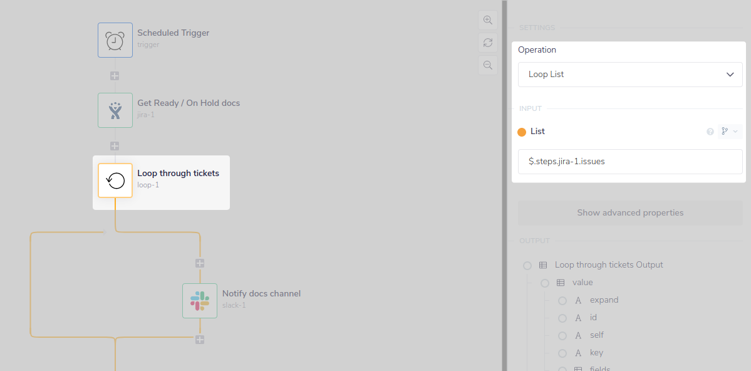This screenshot has height=371, width=751.
Task: Select the radio button for the value node
Action: point(544,283)
